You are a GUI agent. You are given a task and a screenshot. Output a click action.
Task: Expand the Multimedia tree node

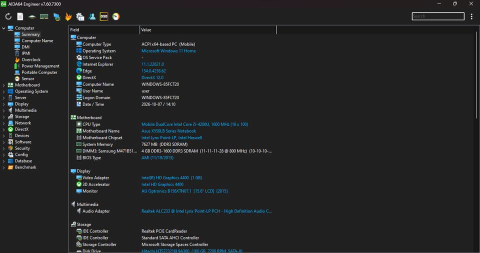tap(3, 110)
